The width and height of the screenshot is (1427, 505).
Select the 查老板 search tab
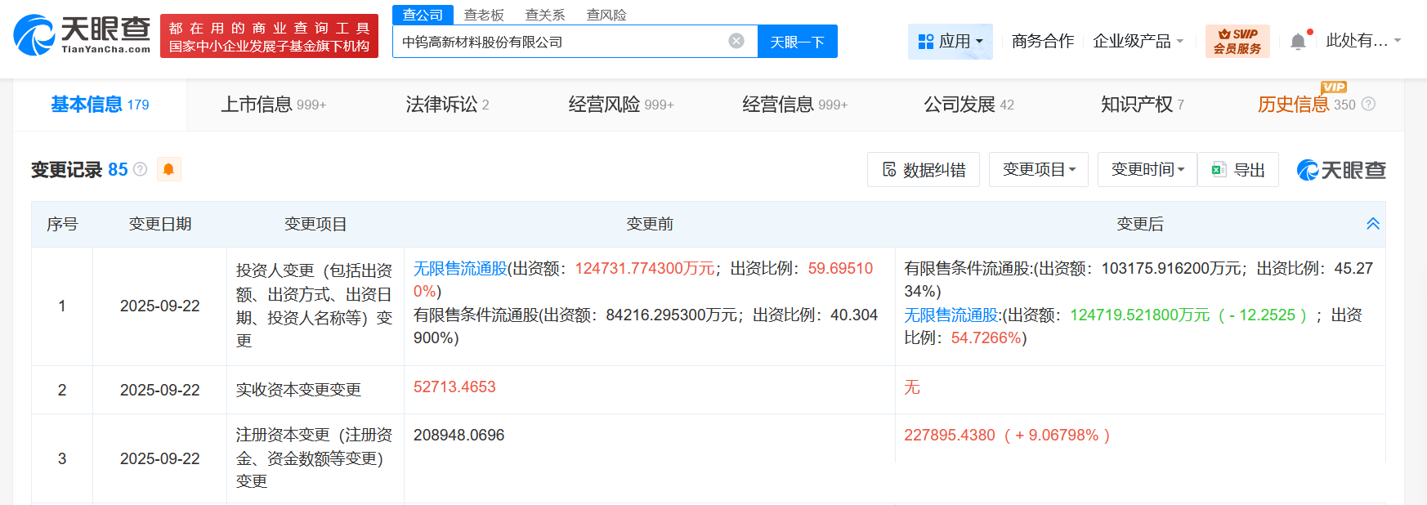pos(484,15)
